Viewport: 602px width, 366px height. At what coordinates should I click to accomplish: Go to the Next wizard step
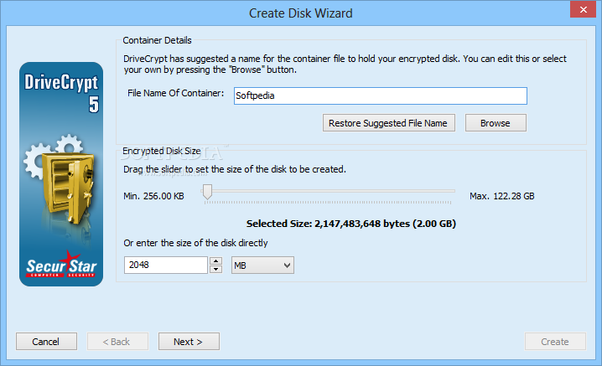click(x=189, y=342)
